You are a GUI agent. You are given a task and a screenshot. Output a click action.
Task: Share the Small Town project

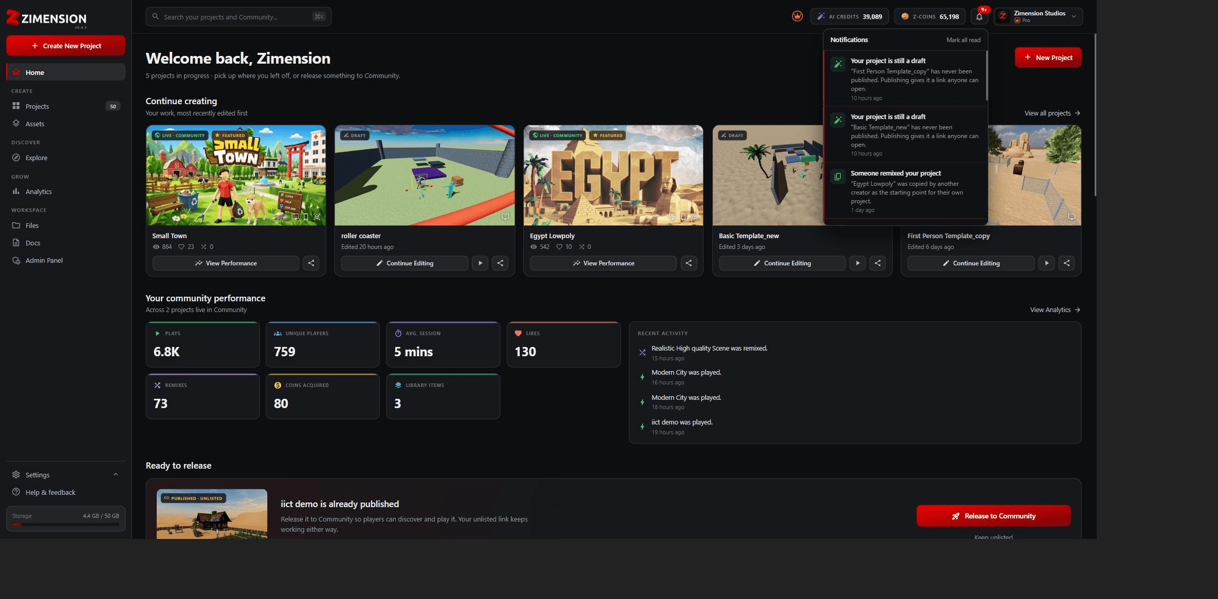[x=311, y=263]
